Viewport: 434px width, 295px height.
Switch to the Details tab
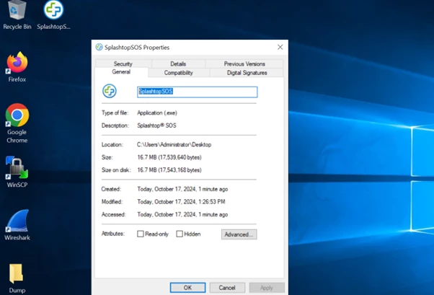tap(178, 63)
